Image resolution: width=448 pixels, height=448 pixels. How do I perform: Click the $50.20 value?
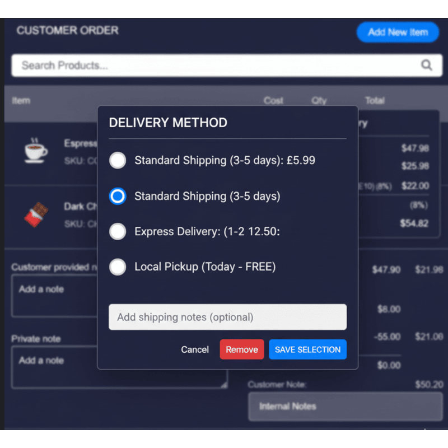click(x=429, y=385)
